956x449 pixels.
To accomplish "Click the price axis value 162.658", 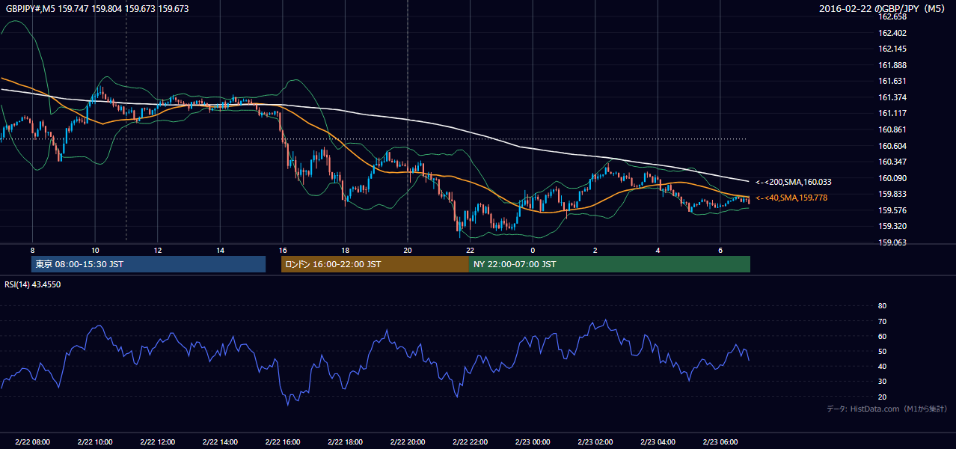I will pyautogui.click(x=892, y=16).
